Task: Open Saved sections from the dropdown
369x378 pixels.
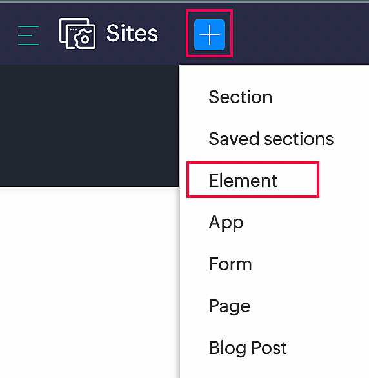Action: click(x=271, y=139)
